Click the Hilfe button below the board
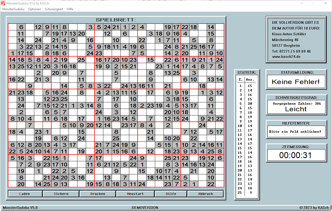The width and height of the screenshot is (332, 211). click(171, 194)
